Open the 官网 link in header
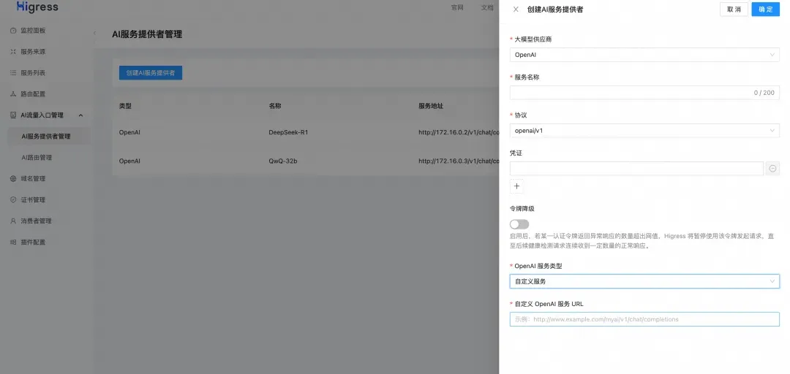 [x=457, y=7]
